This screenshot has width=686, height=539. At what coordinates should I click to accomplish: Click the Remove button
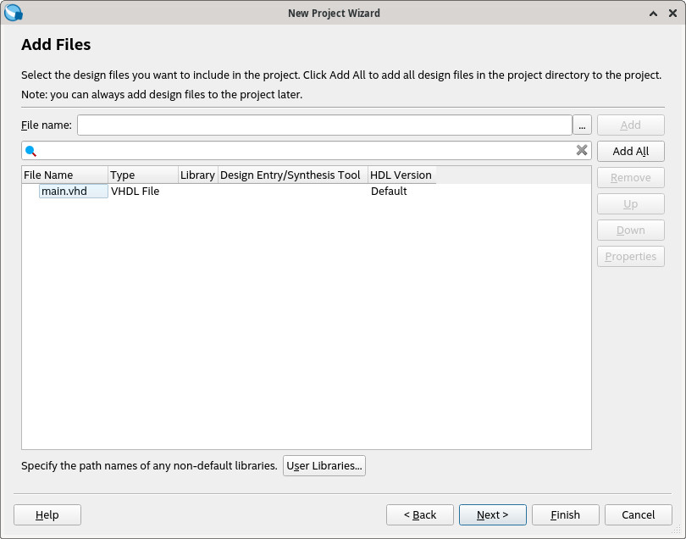click(x=630, y=177)
